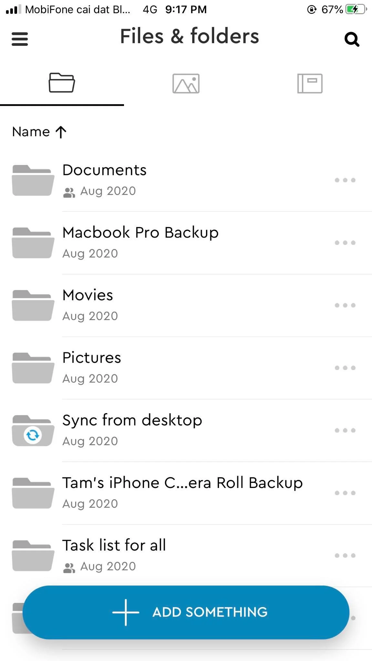
Task: Open more options for Documents
Action: [345, 180]
